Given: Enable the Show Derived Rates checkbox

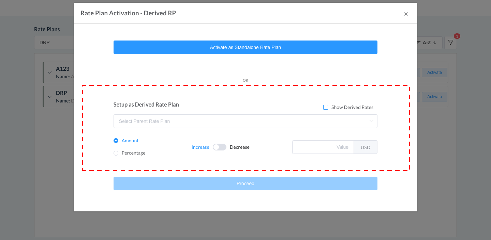Looking at the screenshot, I should 326,107.
